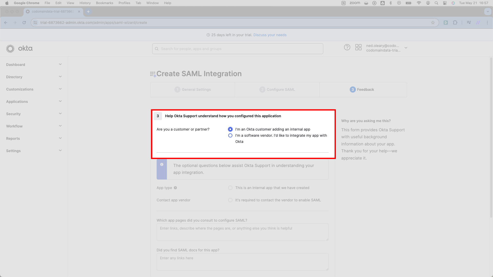
Task: Click the "Discuss your needs" link
Action: (270, 35)
